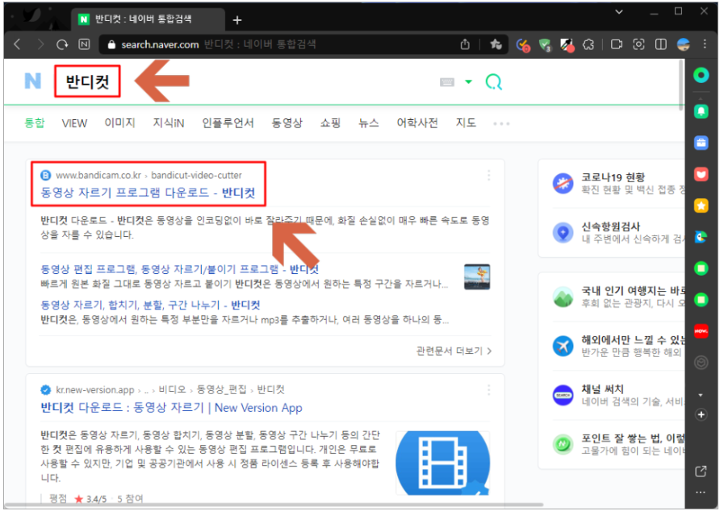Switch to the 이미지 tab
This screenshot has height=511, width=720.
pos(119,123)
